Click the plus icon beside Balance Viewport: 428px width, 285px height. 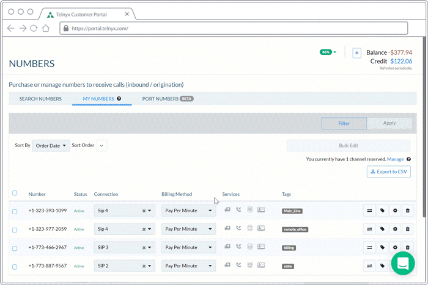(x=356, y=53)
